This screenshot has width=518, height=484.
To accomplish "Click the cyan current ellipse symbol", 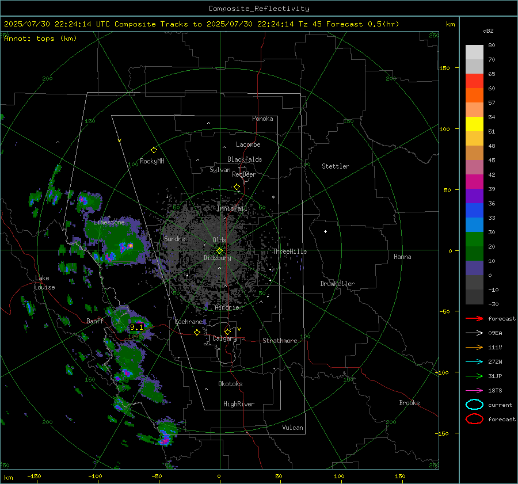I will pos(474,405).
